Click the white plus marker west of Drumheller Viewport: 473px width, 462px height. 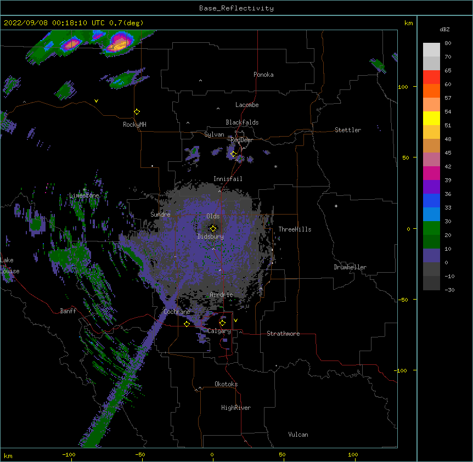[336, 206]
